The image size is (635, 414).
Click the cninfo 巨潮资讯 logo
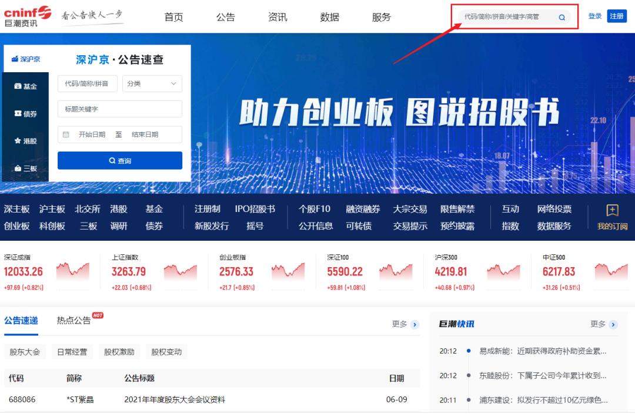click(x=28, y=16)
